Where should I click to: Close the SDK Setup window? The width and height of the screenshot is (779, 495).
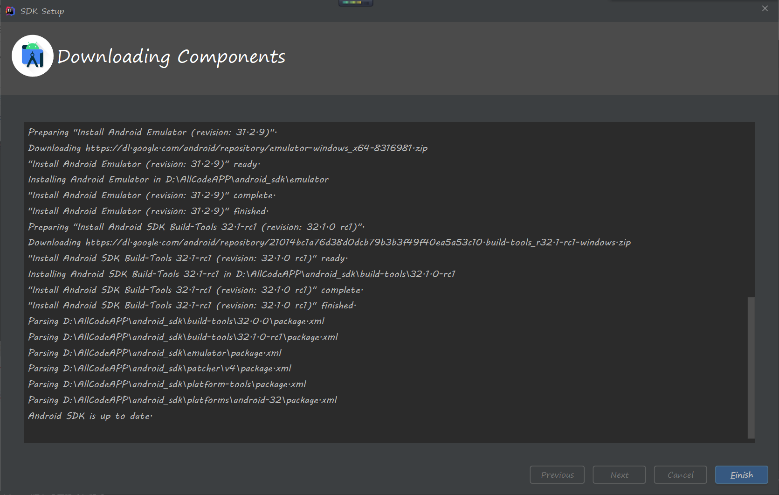[765, 8]
